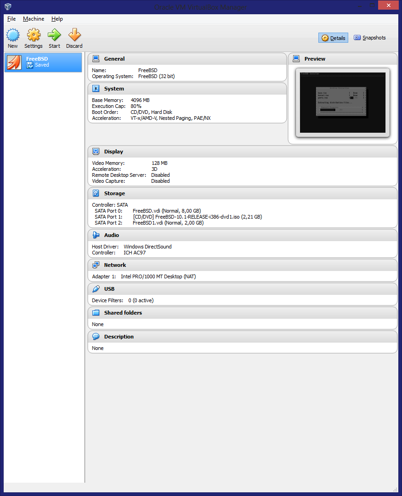402x496 pixels.
Task: Open the System section header link
Action: [114, 89]
